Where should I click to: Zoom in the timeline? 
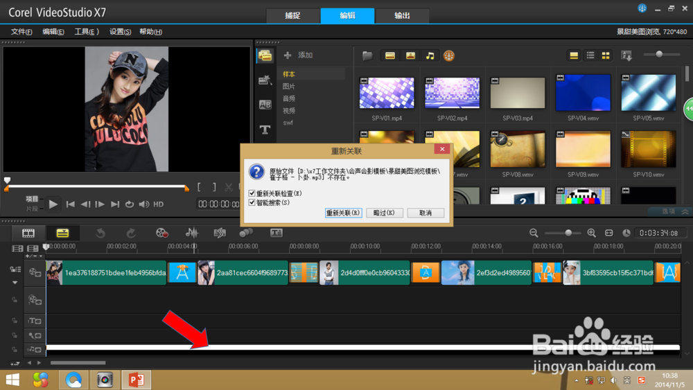tap(591, 233)
